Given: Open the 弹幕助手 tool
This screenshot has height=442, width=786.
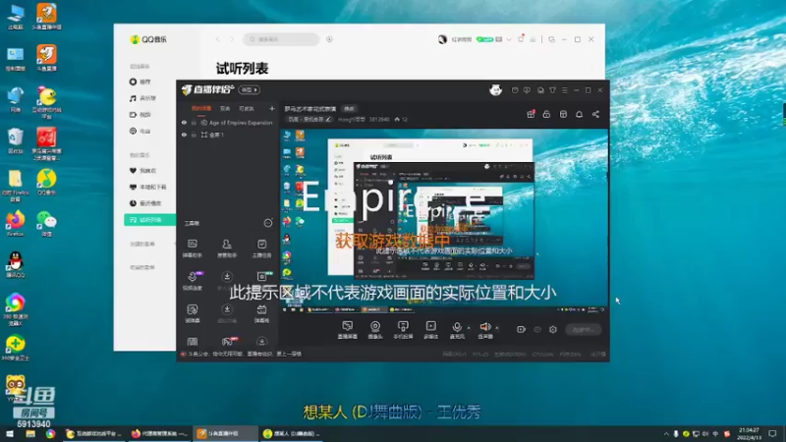Looking at the screenshot, I should (x=192, y=249).
